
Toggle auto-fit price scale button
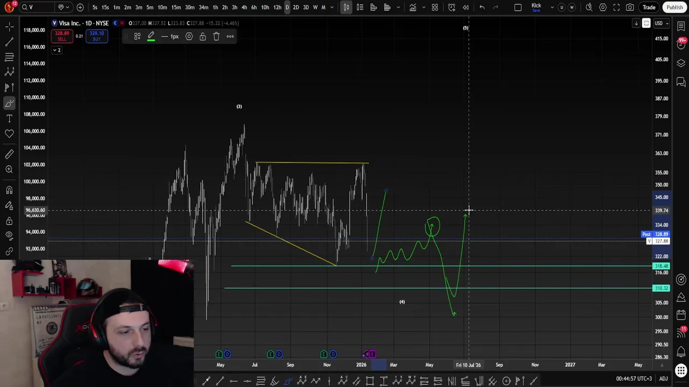646,23
